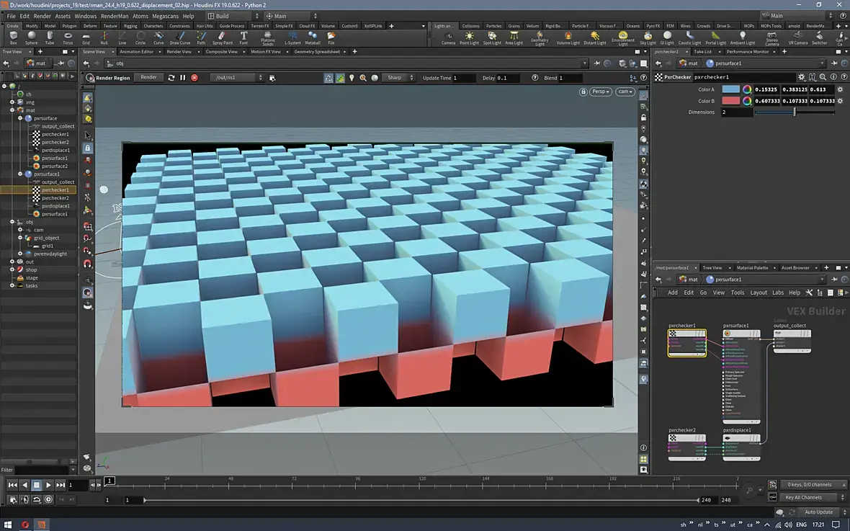Open the Color A color wheel picker
This screenshot has height=531, width=850.
(747, 89)
